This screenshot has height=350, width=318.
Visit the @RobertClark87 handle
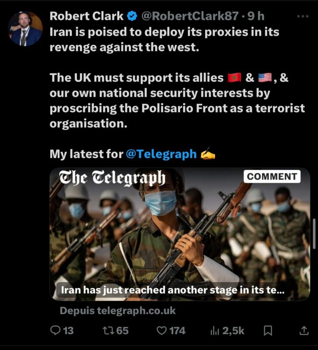pos(190,16)
